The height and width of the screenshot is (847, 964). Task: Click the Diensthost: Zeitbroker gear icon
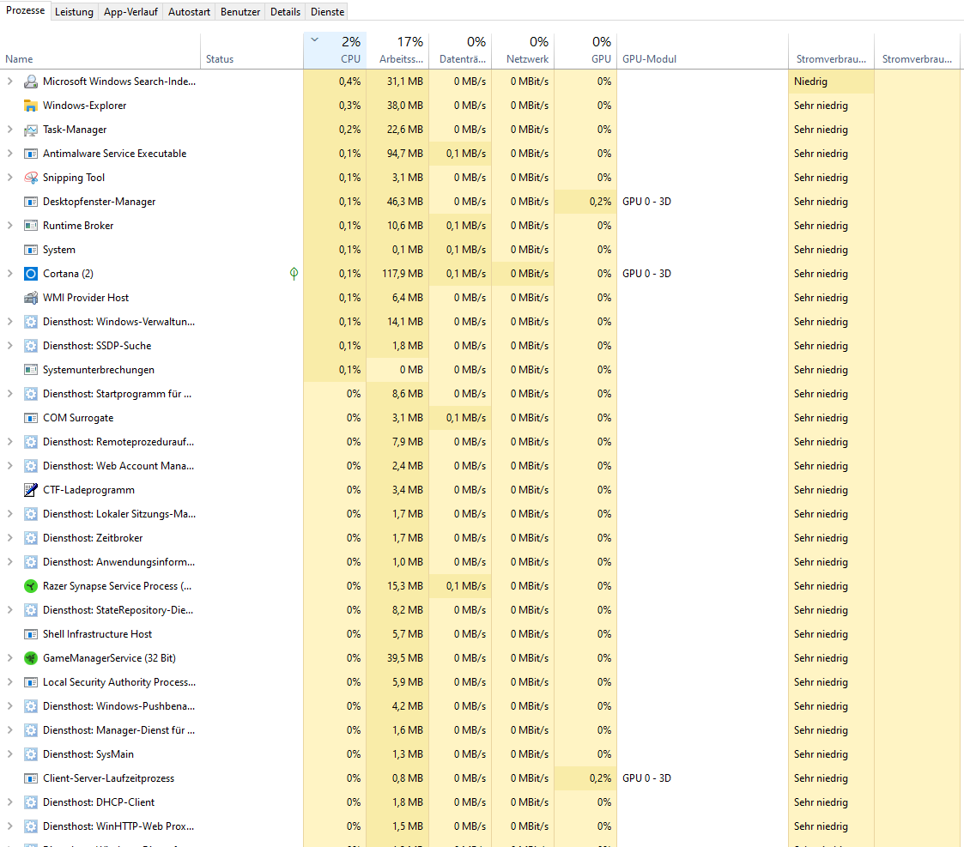pos(31,538)
